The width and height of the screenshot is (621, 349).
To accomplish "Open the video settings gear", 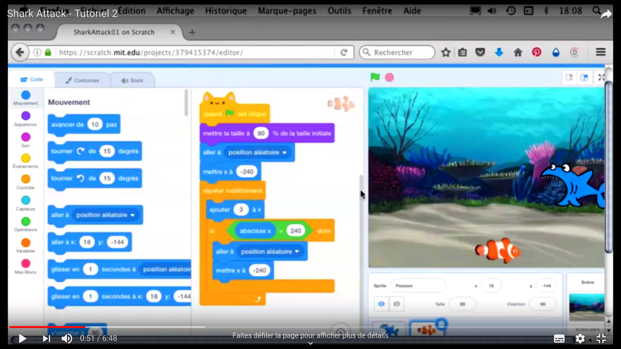I will 580,339.
